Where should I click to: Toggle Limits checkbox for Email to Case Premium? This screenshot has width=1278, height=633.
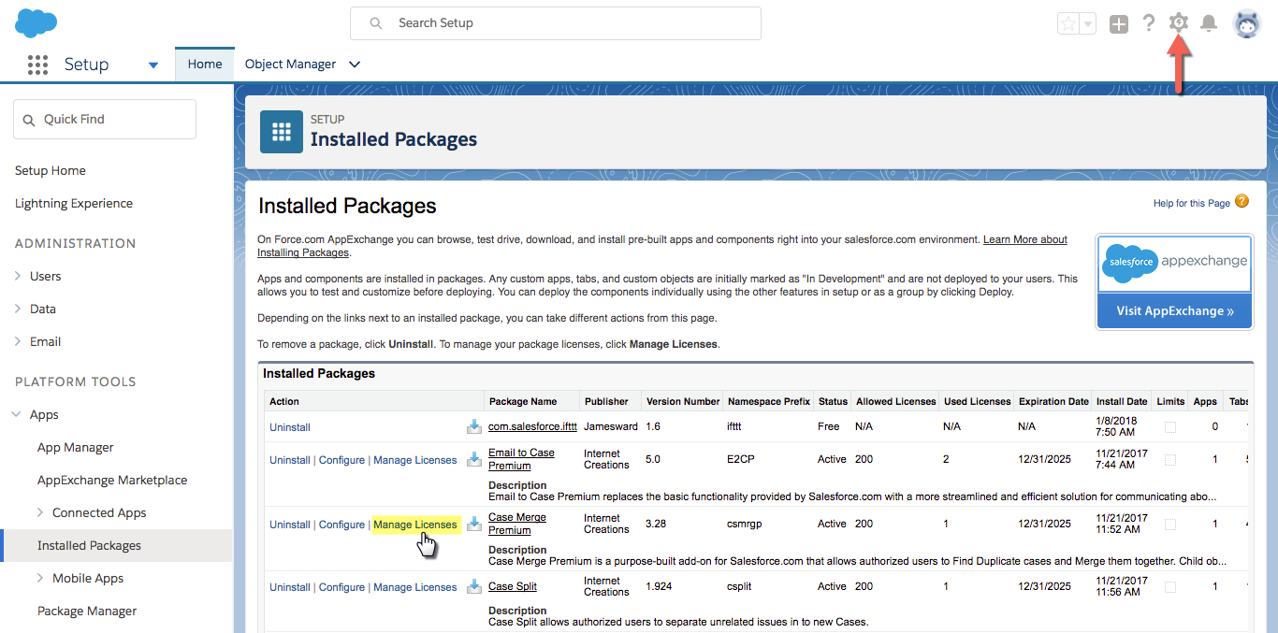(1170, 459)
